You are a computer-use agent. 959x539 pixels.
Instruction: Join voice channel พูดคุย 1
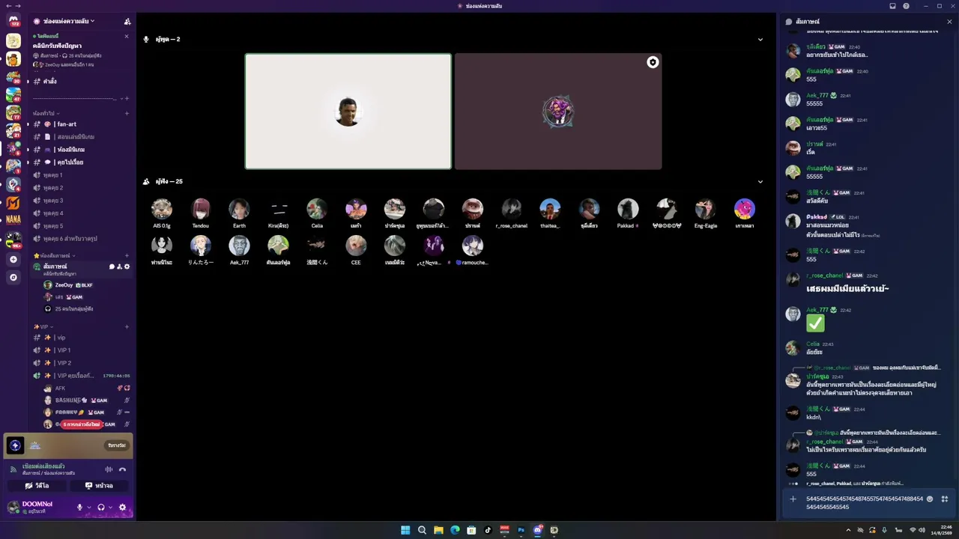[x=81, y=175]
